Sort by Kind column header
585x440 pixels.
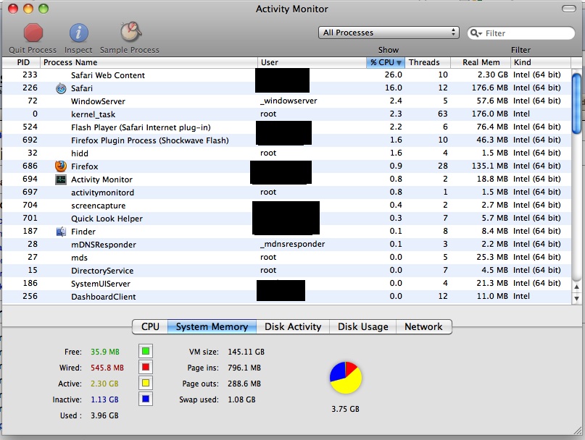tap(541, 62)
